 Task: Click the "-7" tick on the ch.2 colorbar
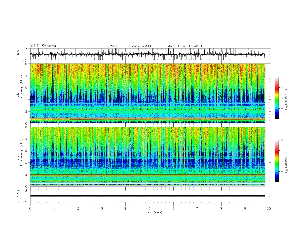(x=282, y=182)
